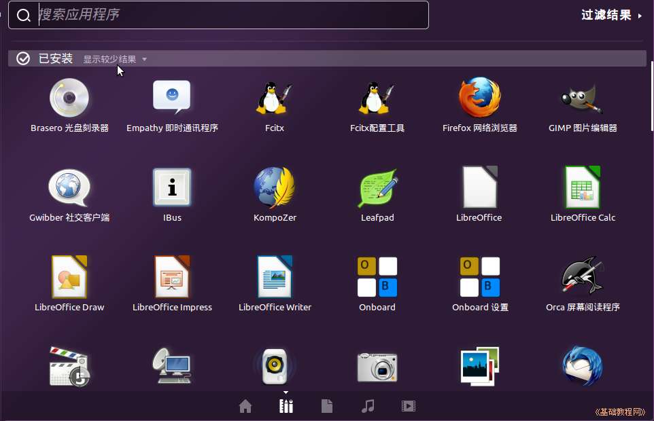The width and height of the screenshot is (654, 421).
Task: Toggle the 已安装 installed check icon
Action: click(x=23, y=59)
